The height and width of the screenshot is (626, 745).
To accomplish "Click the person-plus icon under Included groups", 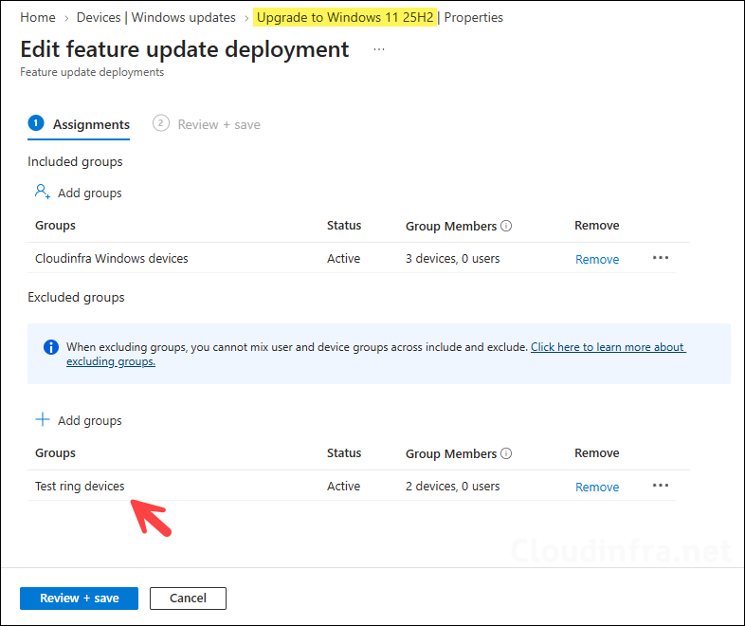I will pyautogui.click(x=43, y=192).
